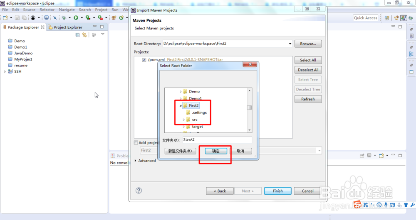Screen dimensions: 416x220
Task: Open the Run icon dropdown arrow
Action: tap(82, 18)
